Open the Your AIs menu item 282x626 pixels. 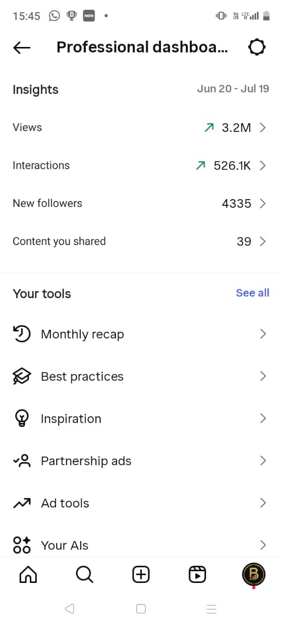click(141, 545)
